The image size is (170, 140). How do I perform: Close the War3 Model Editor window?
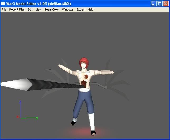[x=166, y=4]
